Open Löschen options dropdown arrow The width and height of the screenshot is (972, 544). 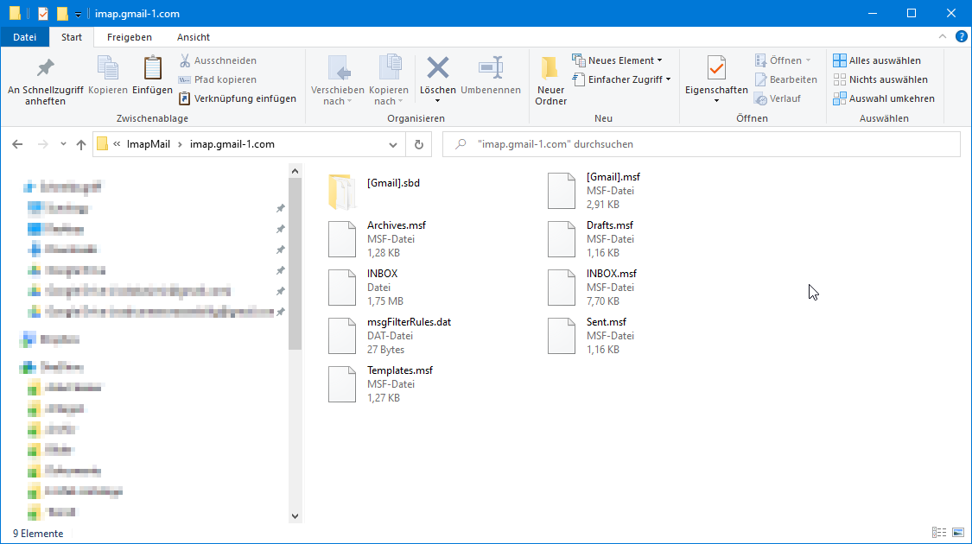438,101
